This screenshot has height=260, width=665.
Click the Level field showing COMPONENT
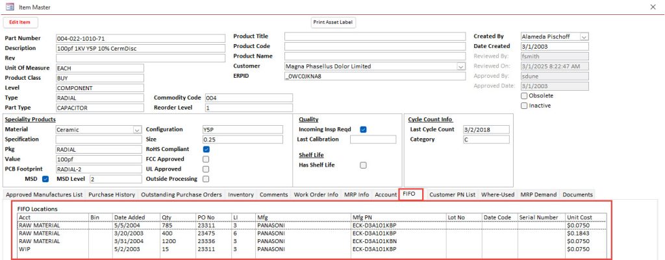pyautogui.click(x=99, y=88)
